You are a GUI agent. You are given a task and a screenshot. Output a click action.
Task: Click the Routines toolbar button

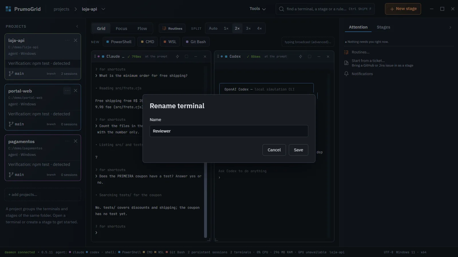coord(172,29)
